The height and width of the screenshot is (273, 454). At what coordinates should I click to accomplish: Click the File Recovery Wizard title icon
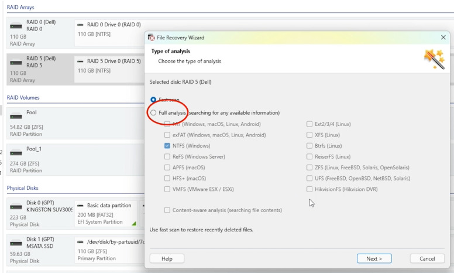click(151, 37)
